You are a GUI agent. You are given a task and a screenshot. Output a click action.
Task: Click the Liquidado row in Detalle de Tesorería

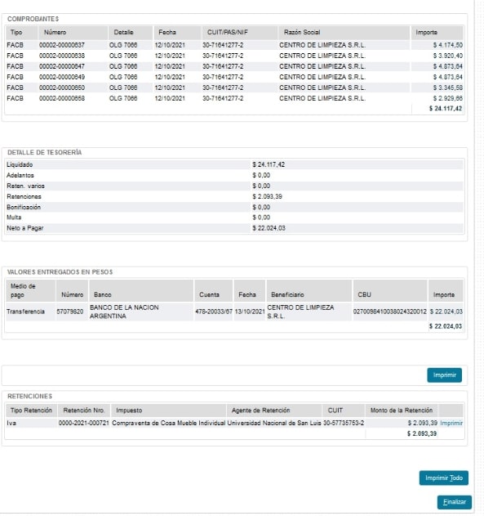pos(234,165)
